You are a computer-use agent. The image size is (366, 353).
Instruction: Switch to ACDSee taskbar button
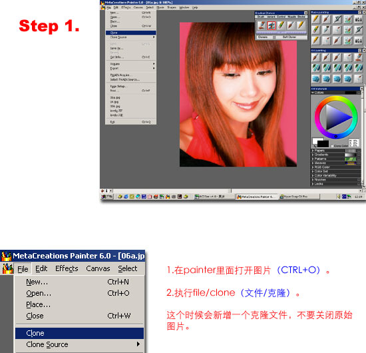pyautogui.click(x=214, y=196)
